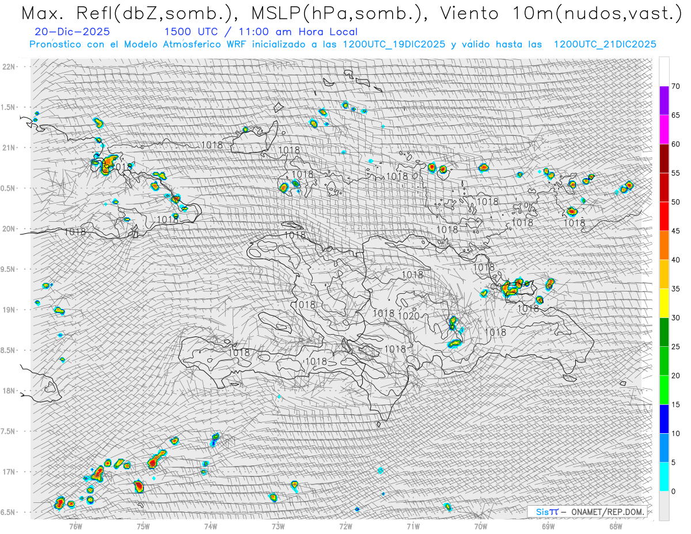Click the colorbar label 50

(x=675, y=202)
